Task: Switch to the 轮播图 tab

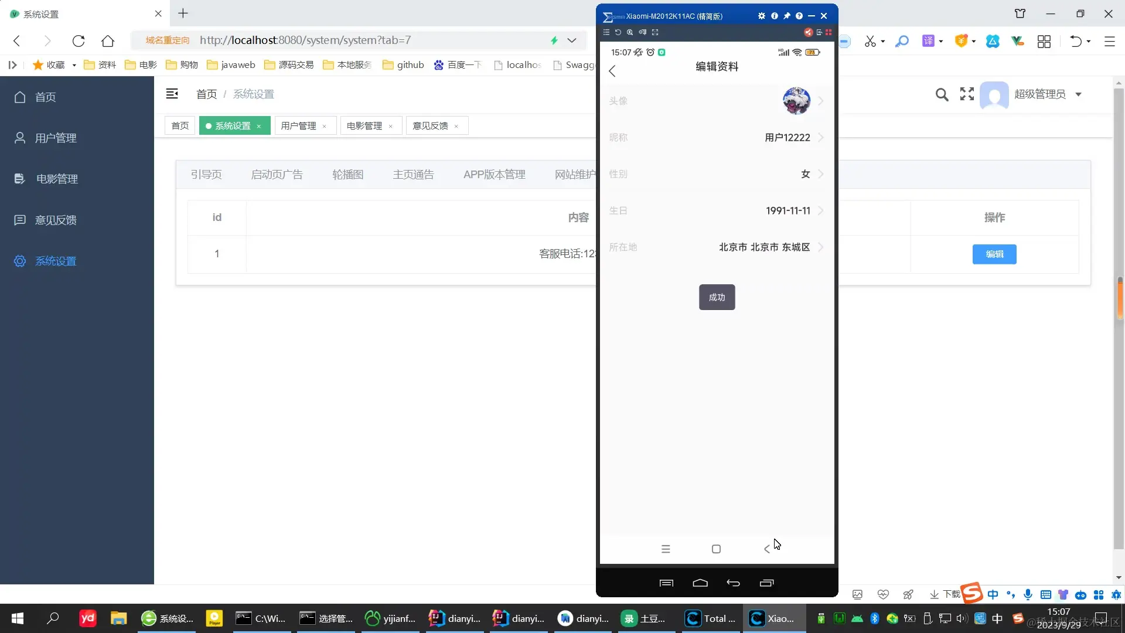Action: [347, 175]
